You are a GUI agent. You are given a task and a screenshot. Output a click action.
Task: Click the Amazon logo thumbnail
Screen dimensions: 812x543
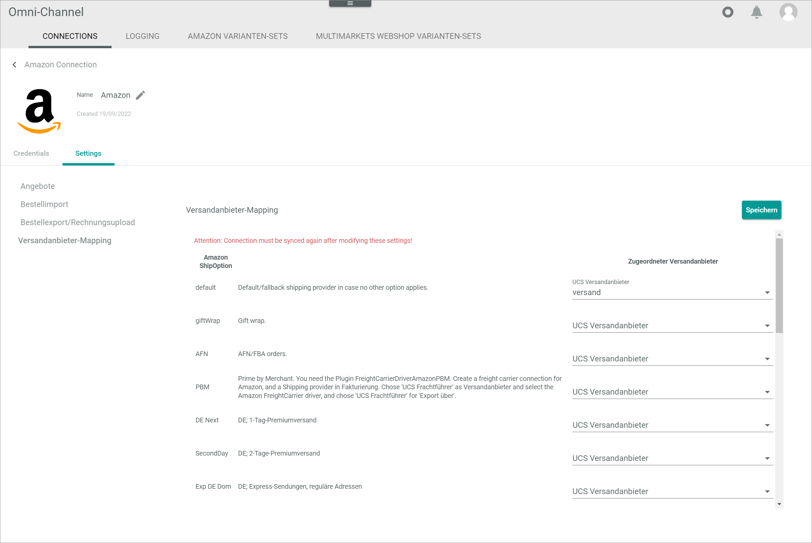click(x=39, y=111)
